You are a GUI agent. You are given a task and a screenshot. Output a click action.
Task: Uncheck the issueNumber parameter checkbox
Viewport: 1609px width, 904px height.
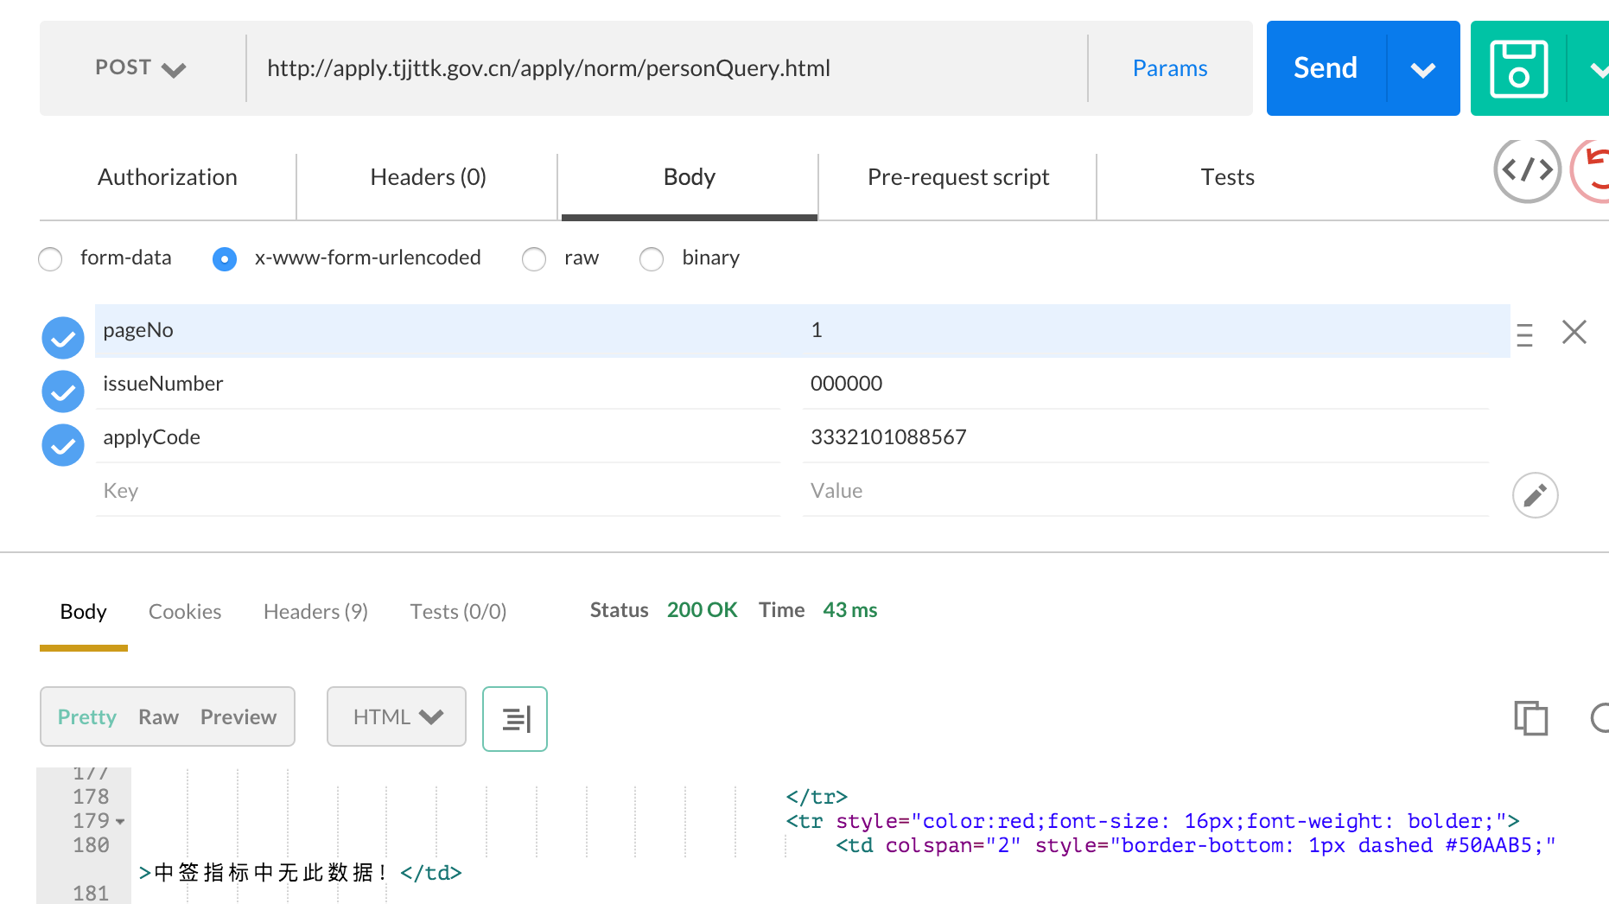(x=63, y=392)
